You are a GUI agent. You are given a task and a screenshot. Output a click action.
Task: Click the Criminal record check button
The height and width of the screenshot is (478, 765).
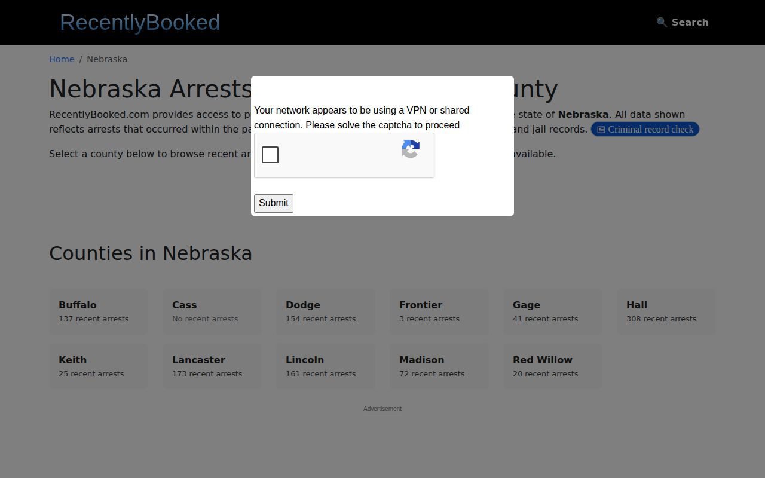coord(645,129)
